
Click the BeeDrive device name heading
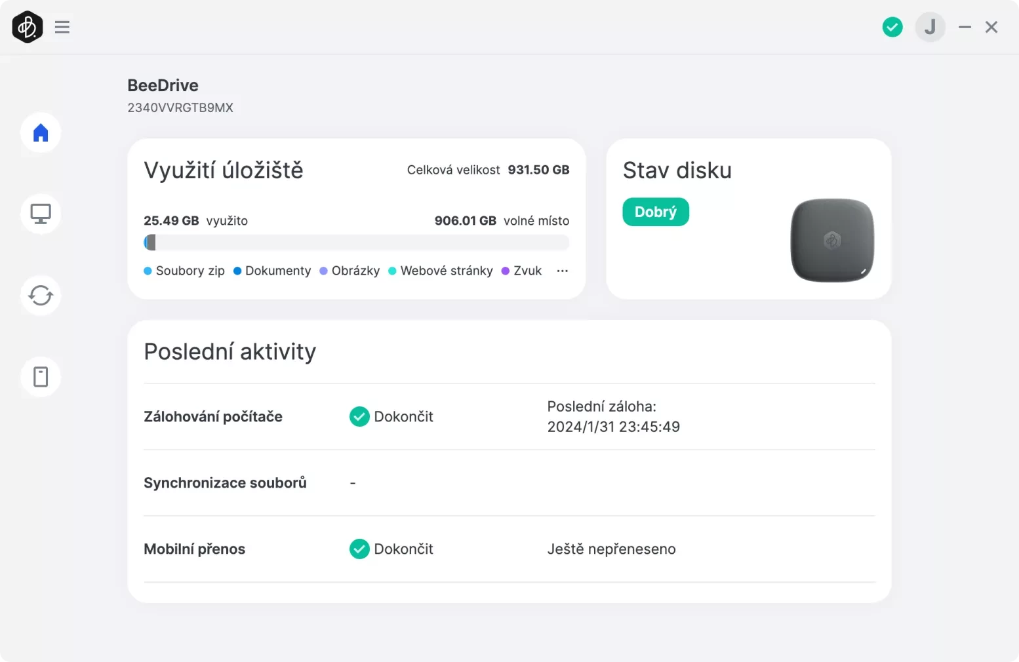point(163,85)
